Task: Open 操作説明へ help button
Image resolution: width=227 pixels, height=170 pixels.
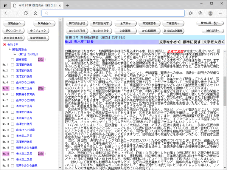Action: (213, 31)
